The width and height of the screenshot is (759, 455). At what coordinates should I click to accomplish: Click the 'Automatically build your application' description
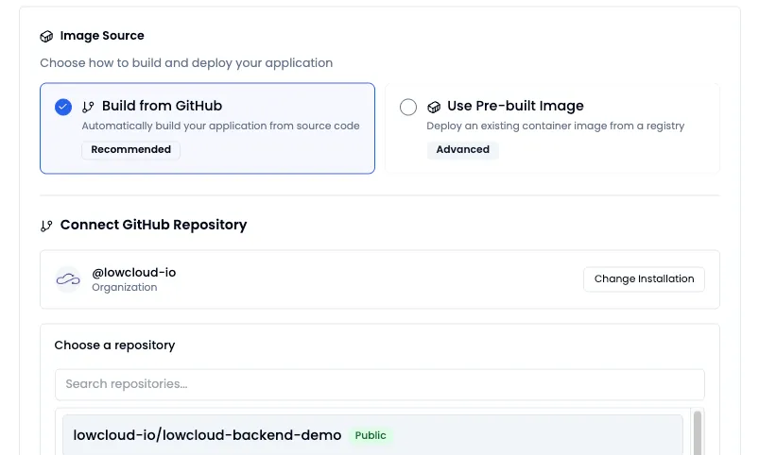[x=221, y=126]
